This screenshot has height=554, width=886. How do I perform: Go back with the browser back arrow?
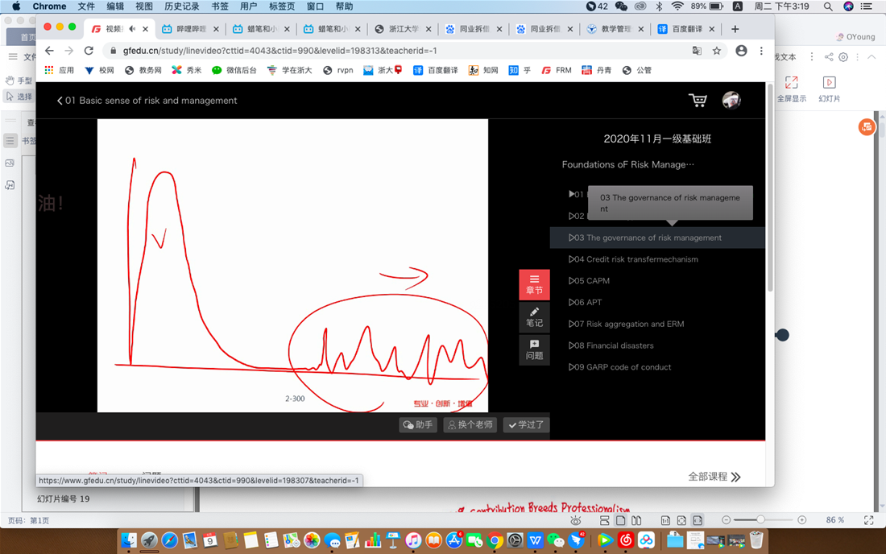49,51
